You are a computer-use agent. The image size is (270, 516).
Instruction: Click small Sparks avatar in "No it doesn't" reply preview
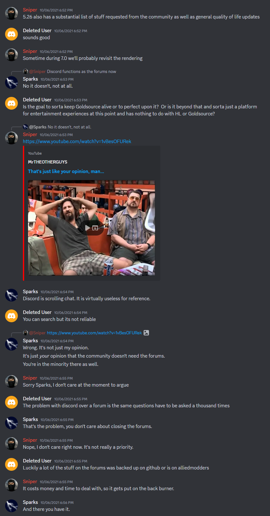(x=25, y=127)
